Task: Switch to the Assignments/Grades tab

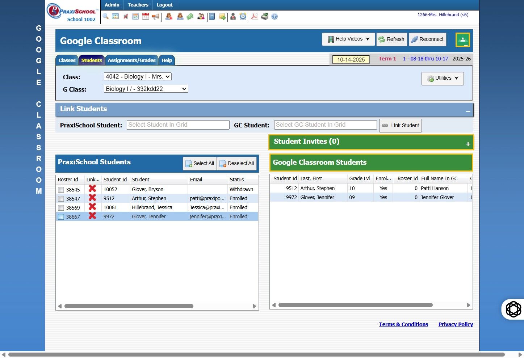Action: [x=131, y=60]
